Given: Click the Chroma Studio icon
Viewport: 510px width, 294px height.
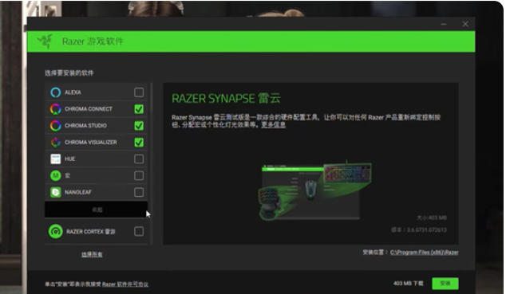Looking at the screenshot, I should [56, 126].
